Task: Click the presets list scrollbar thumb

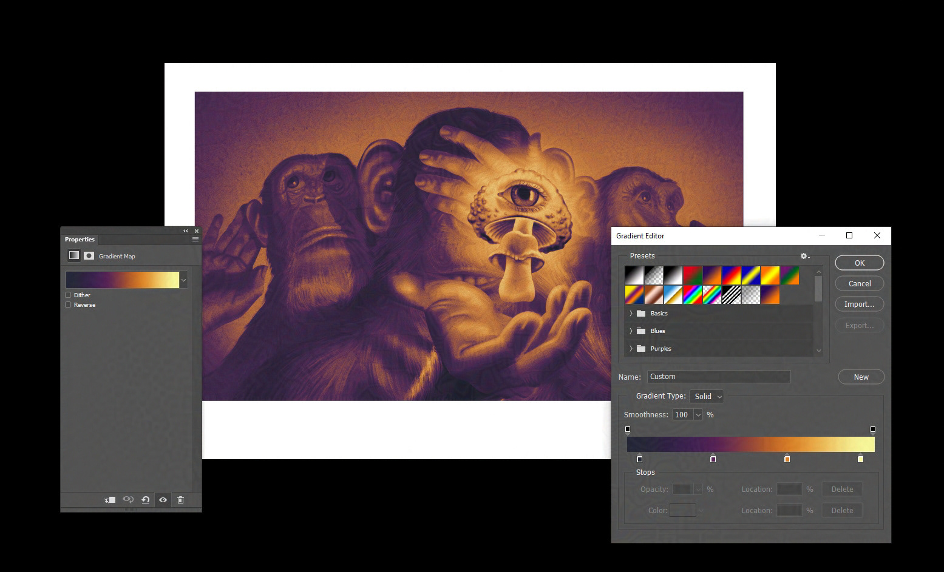Action: (818, 288)
